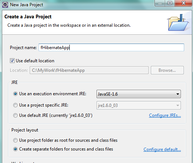Screen dimensions: 193x163
Task: Click the Eclipse icon in the title bar
Action: [5, 5]
